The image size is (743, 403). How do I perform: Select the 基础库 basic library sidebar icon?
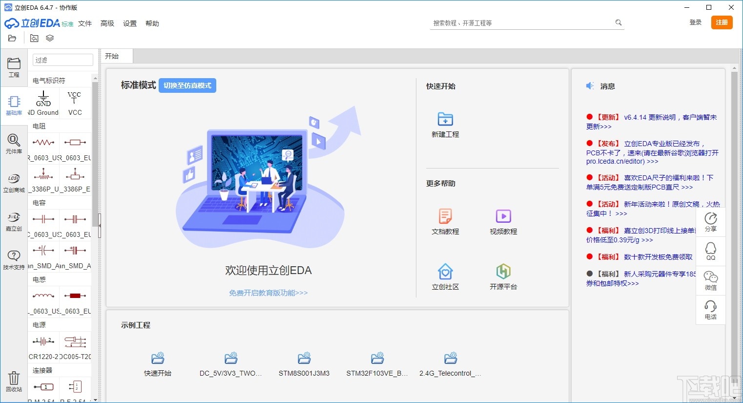coord(14,105)
